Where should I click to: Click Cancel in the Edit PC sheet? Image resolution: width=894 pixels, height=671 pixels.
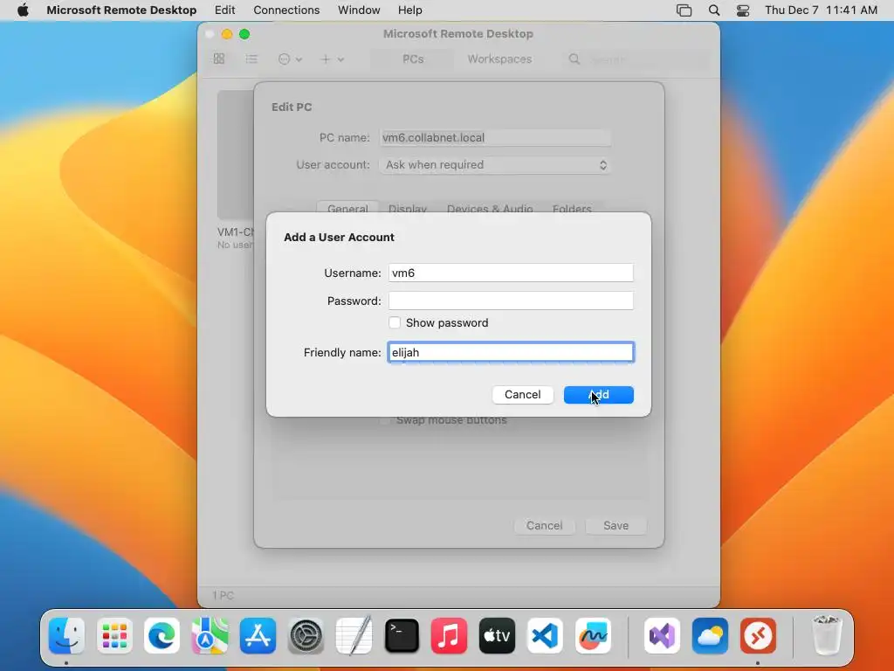[x=544, y=525]
